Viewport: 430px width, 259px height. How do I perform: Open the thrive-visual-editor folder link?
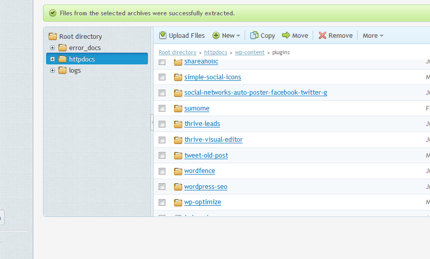coord(213,140)
